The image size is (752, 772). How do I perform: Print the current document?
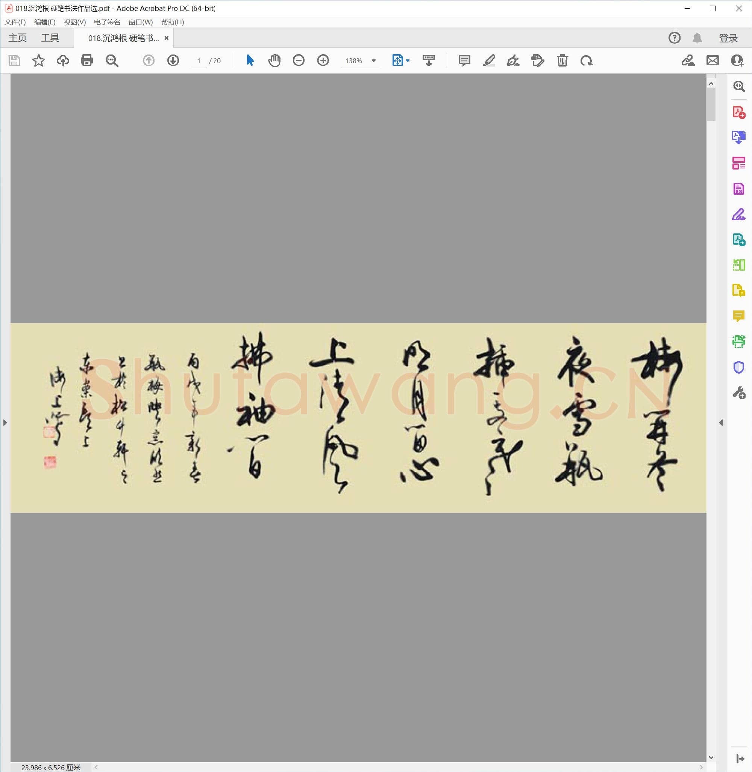pyautogui.click(x=86, y=61)
